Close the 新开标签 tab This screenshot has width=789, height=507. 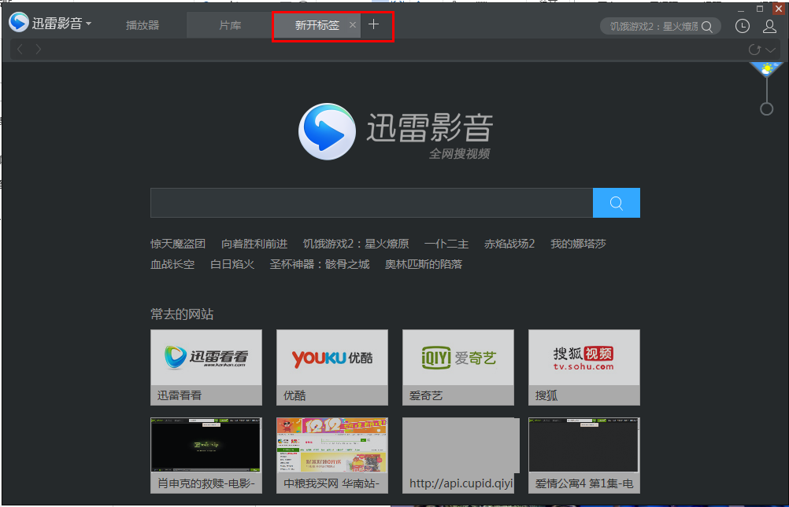coord(353,24)
